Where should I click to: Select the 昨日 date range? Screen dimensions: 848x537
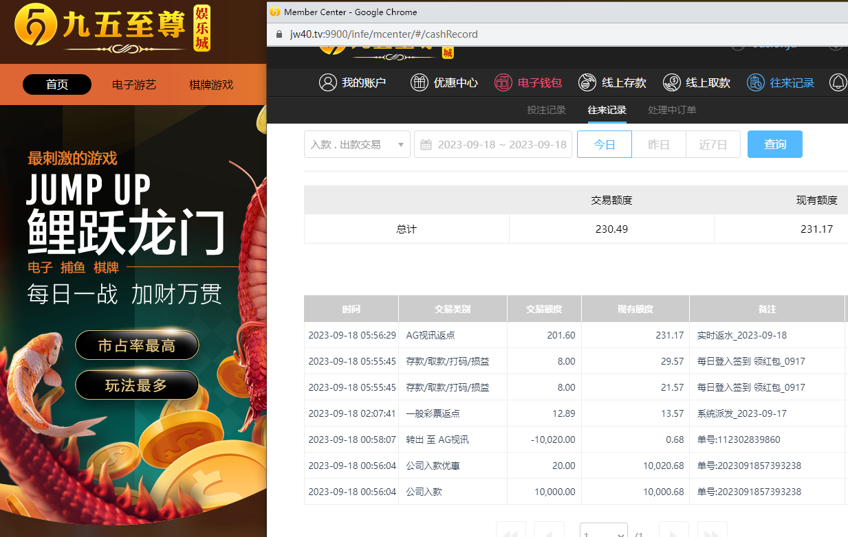(x=659, y=144)
